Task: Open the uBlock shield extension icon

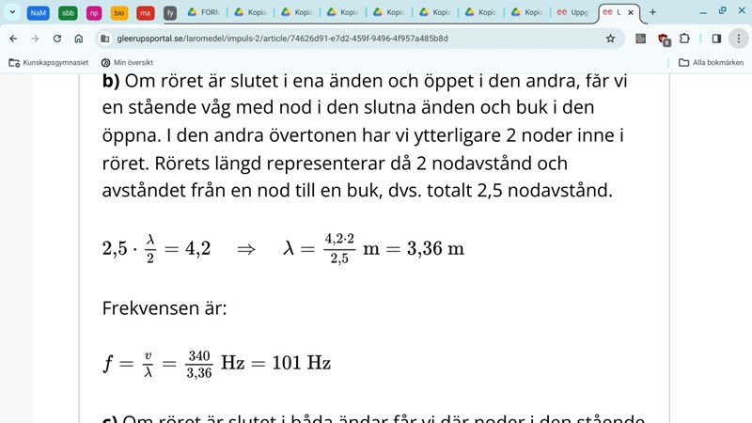Action: (x=663, y=39)
